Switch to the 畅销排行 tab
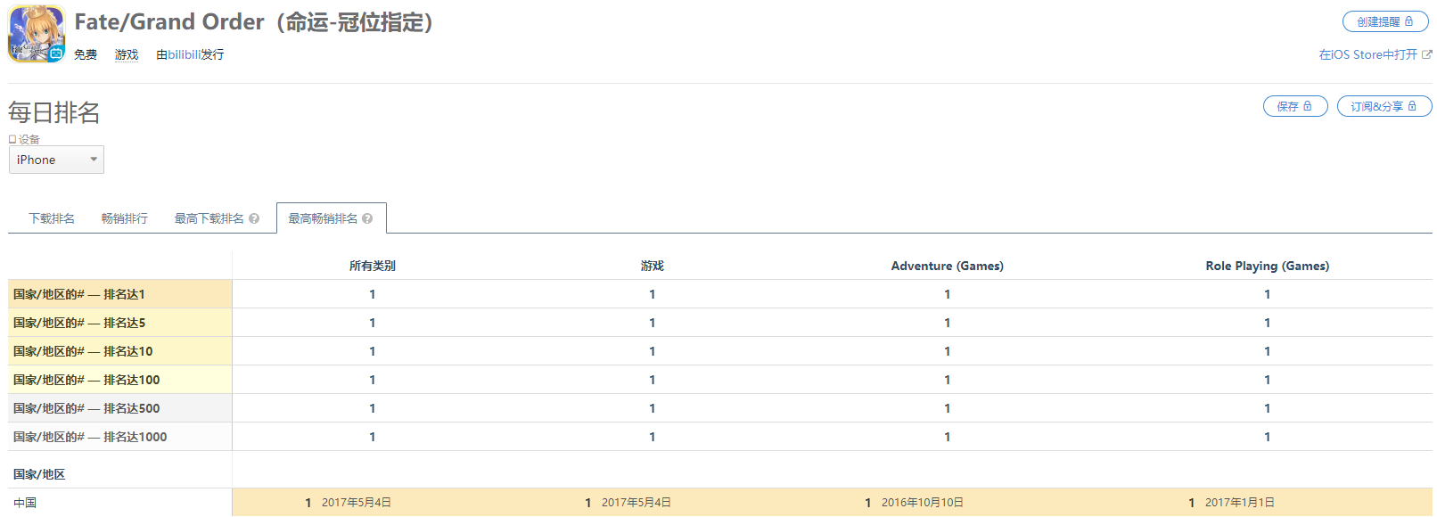 point(124,218)
